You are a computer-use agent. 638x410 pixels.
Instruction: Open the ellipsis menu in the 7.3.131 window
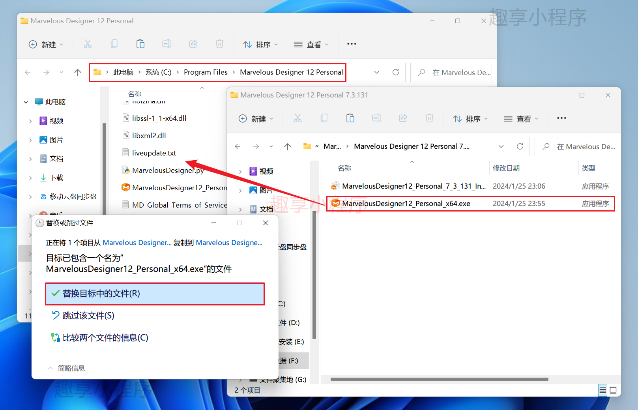tap(561, 118)
